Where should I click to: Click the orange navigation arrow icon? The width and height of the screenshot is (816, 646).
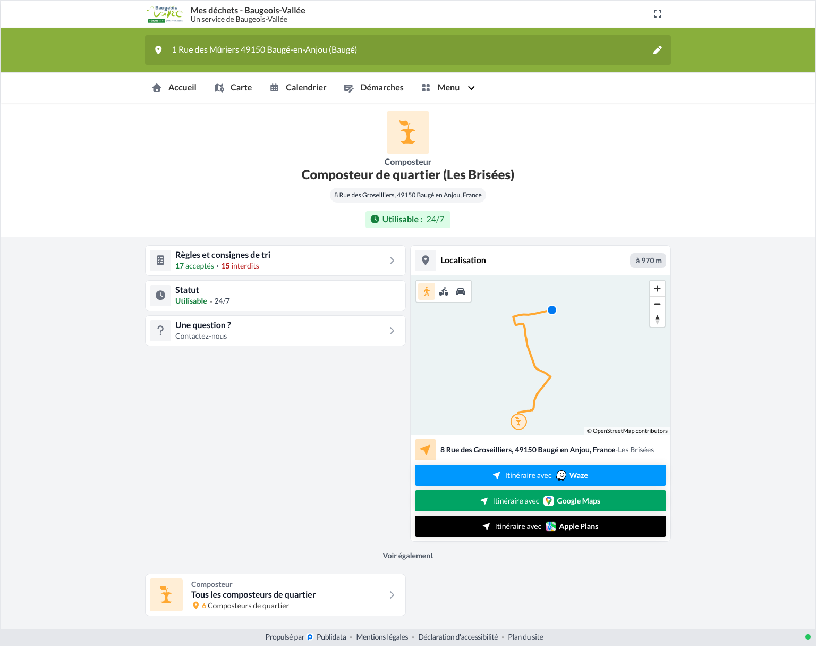click(426, 450)
